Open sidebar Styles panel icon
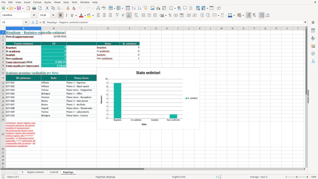The height and width of the screenshot is (179, 318). [x=313, y=38]
